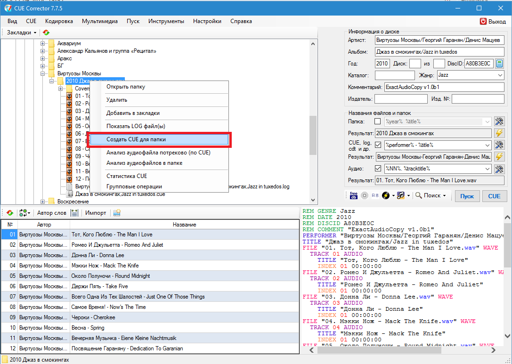
Task: Click the align columns icon after Автор слов
Action: [x=74, y=213]
